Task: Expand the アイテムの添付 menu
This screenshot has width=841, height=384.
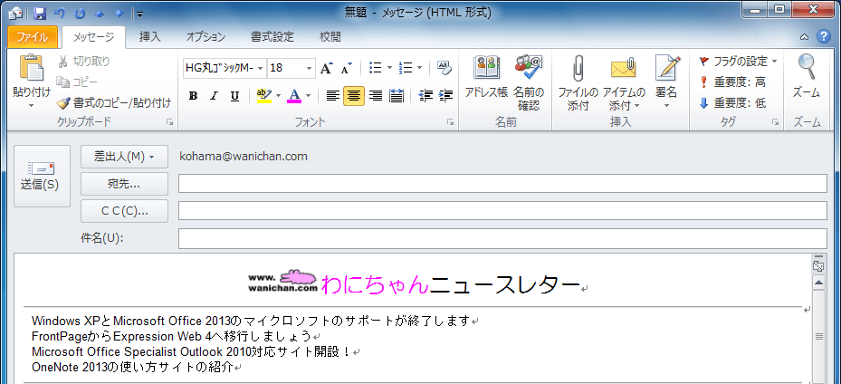Action: pyautogui.click(x=623, y=100)
